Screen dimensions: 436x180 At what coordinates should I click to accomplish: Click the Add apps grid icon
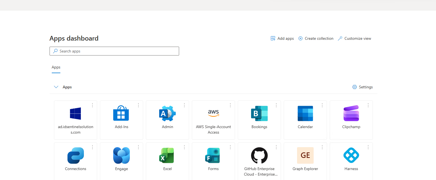(x=273, y=38)
